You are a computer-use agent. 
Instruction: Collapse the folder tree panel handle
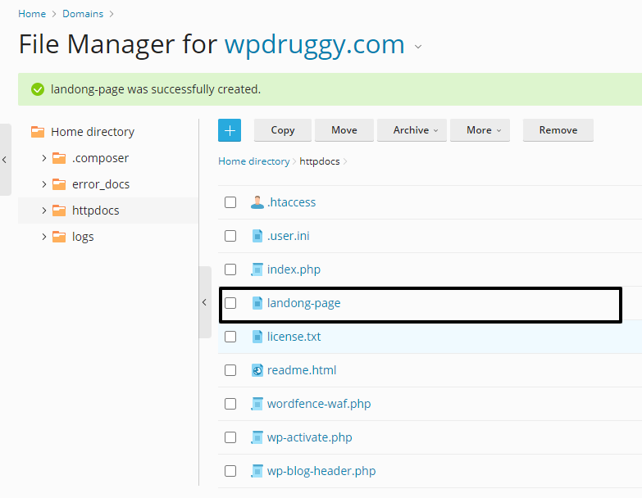click(204, 302)
